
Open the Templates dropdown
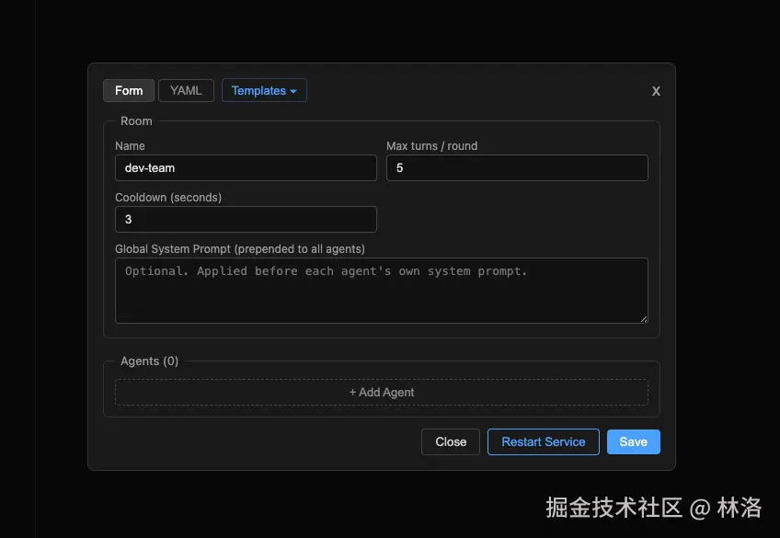click(x=264, y=90)
